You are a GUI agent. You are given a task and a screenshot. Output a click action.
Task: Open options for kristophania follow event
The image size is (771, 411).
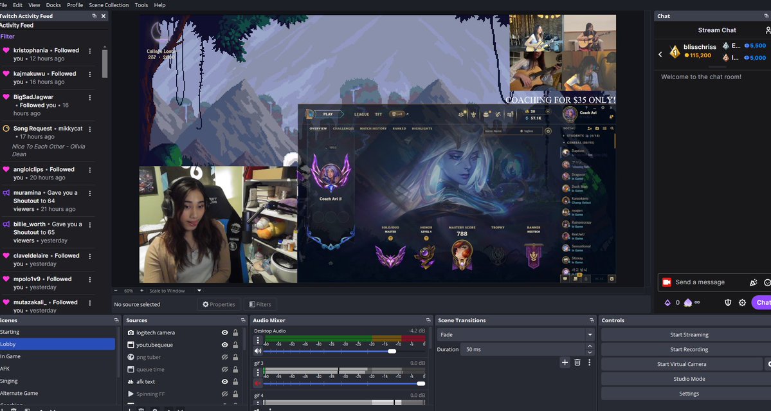coord(89,51)
